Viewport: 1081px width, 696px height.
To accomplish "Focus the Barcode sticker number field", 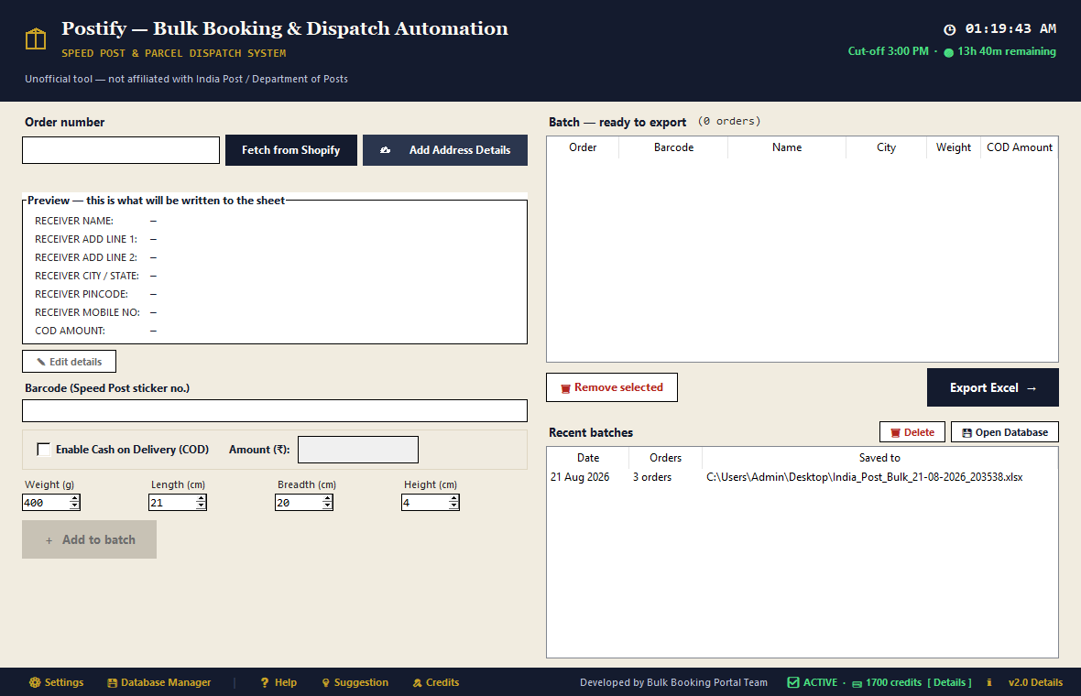I will (275, 410).
